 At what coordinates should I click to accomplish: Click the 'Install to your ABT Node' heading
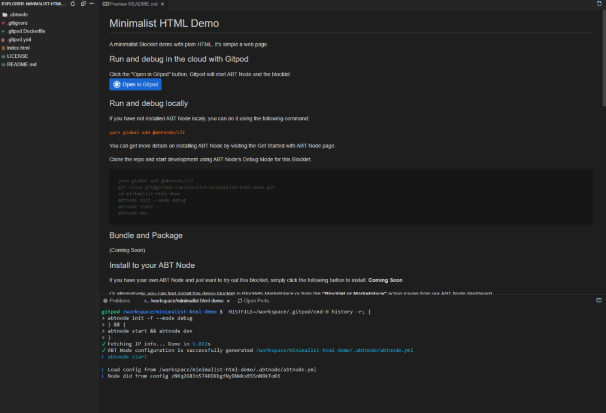(x=152, y=265)
